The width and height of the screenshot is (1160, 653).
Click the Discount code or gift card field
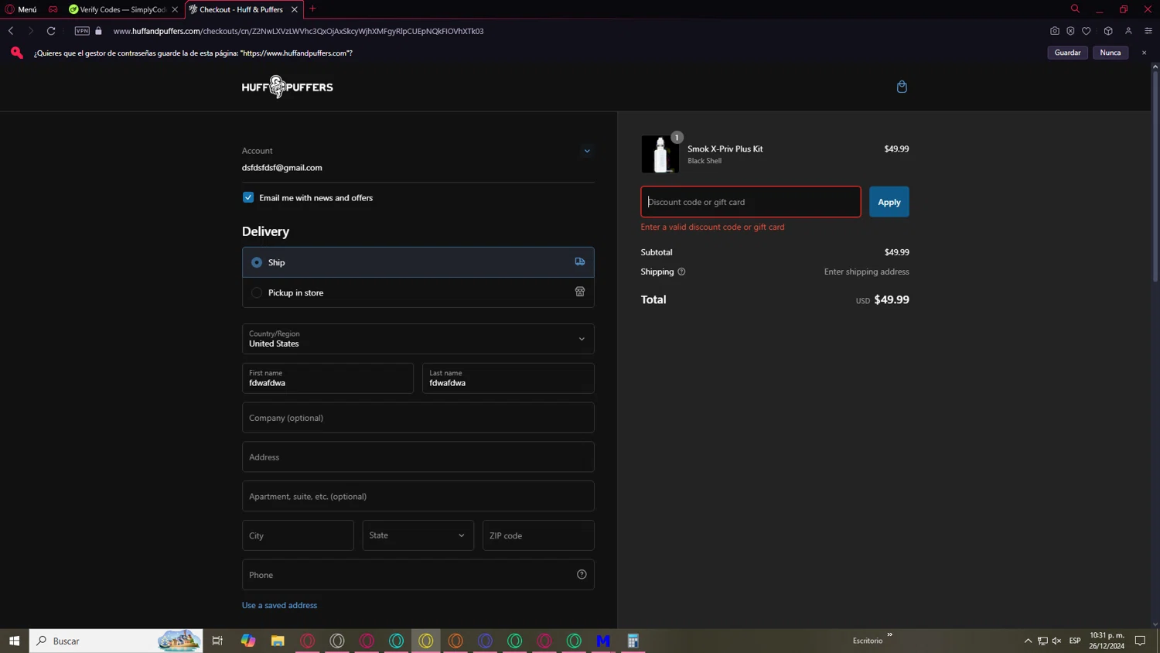pyautogui.click(x=750, y=202)
